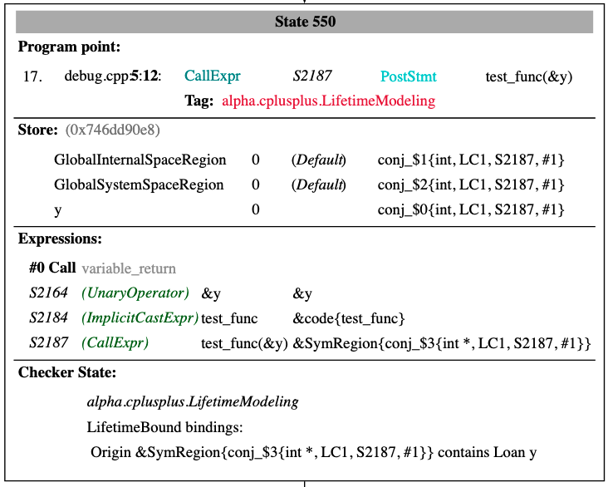Click the 'Expressions:' label
Image resolution: width=608 pixels, height=487 pixels.
tap(60, 239)
